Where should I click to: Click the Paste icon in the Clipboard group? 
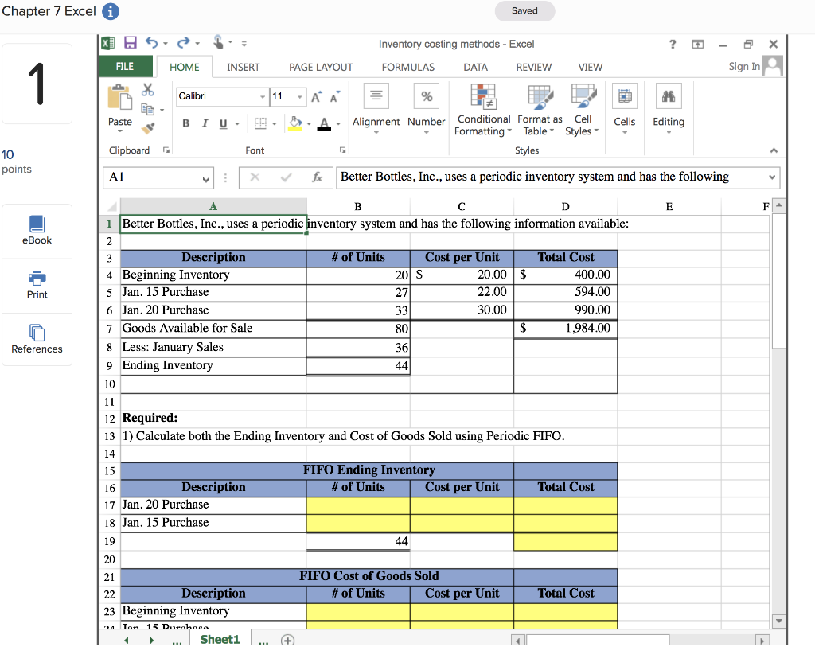tap(119, 99)
